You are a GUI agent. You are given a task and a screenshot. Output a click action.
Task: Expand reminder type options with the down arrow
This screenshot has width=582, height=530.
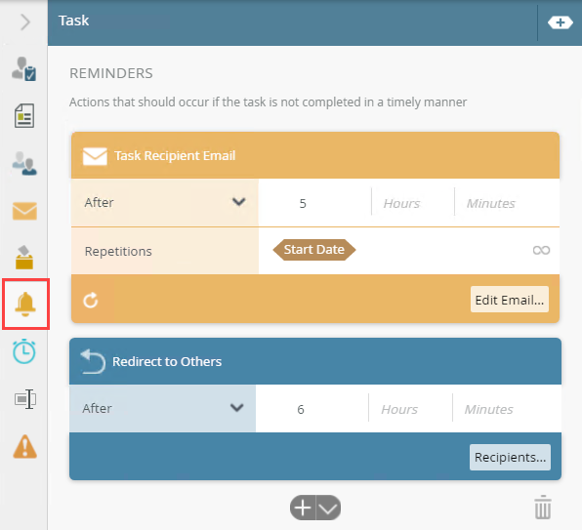point(328,509)
